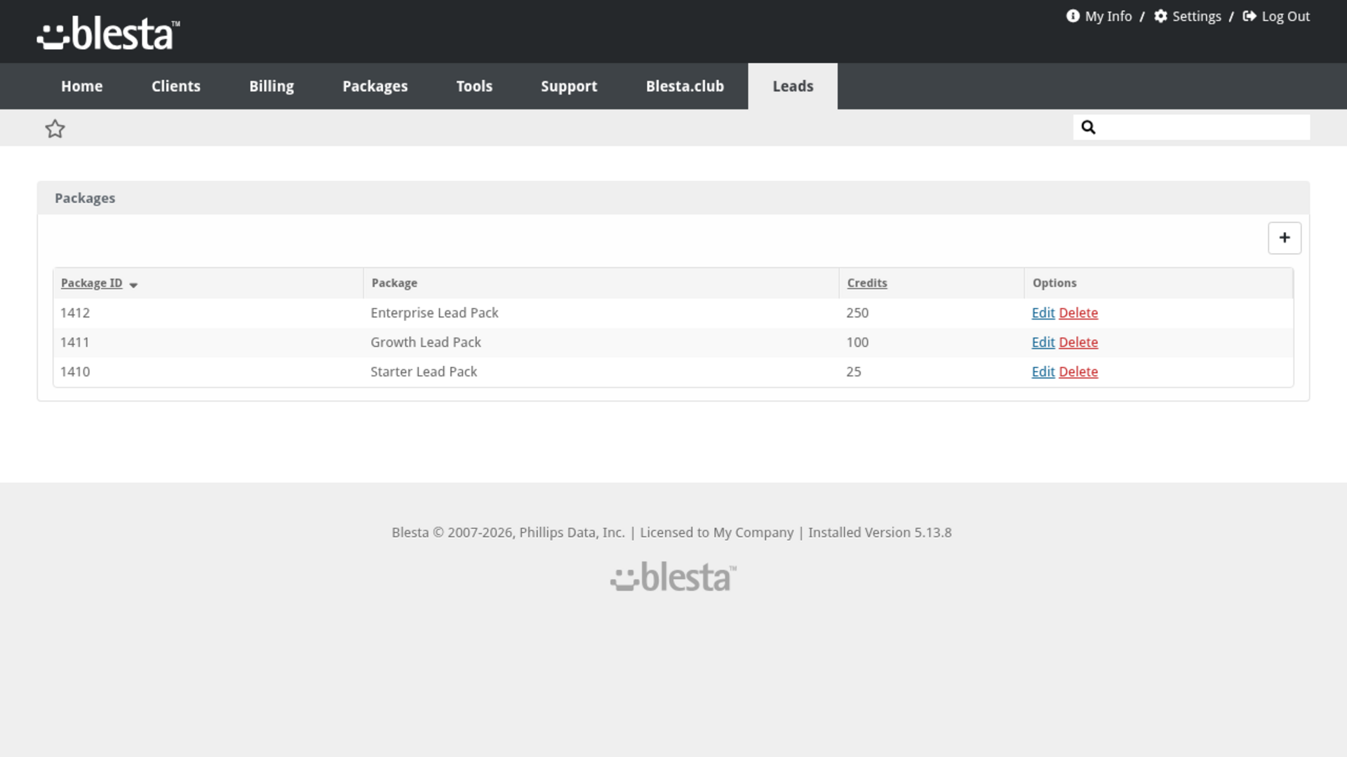The width and height of the screenshot is (1347, 757).
Task: Click Growth Lead Pack name
Action: tap(426, 342)
